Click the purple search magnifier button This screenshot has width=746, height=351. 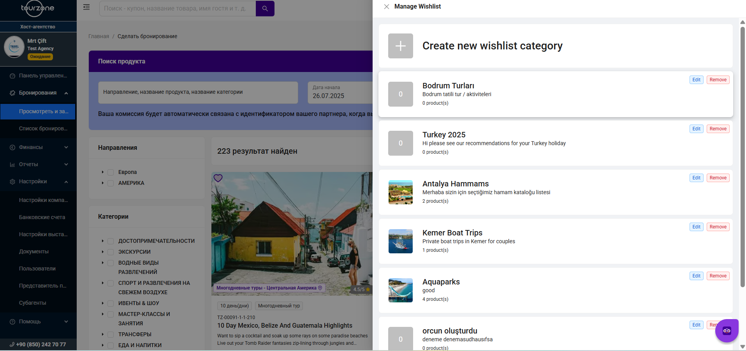pyautogui.click(x=265, y=9)
